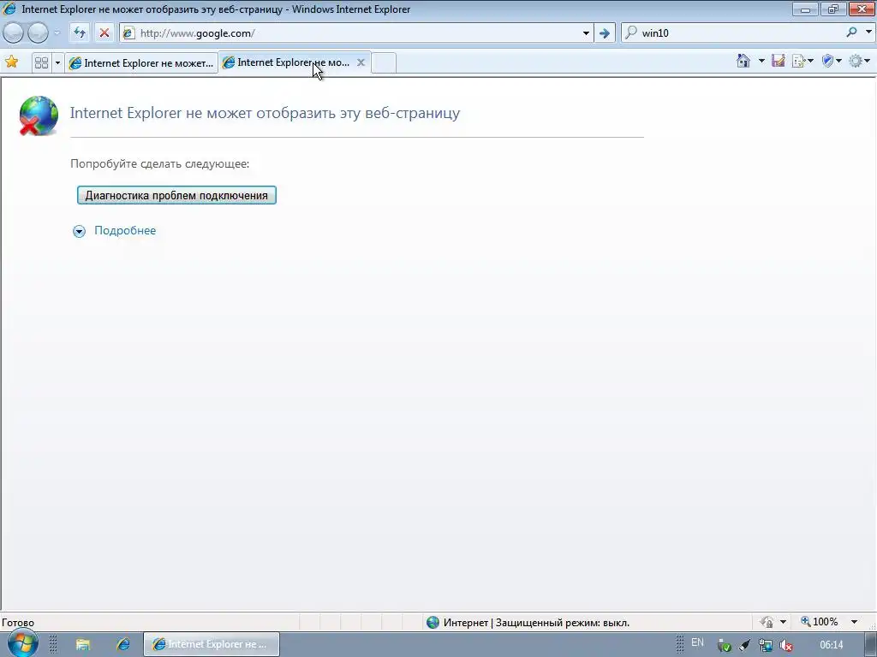Open the Safety shield menu icon
This screenshot has width=877, height=657.
[828, 61]
